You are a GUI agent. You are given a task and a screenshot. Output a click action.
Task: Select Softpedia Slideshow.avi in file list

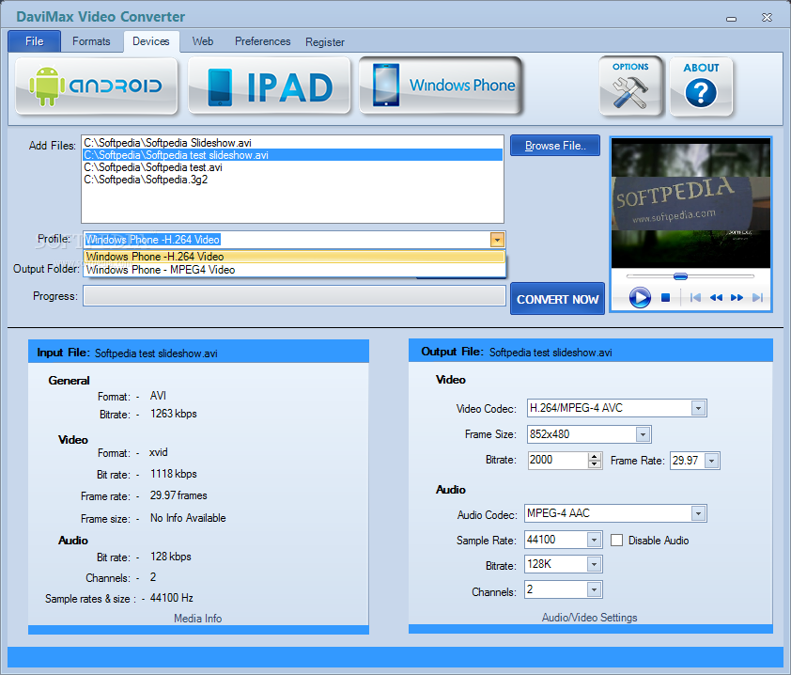[292, 143]
